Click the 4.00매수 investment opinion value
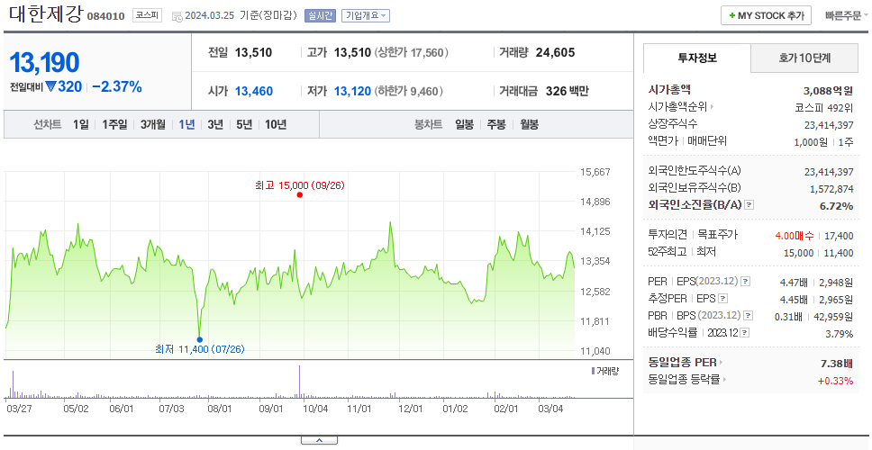Viewport: 872px width, 450px height. click(x=795, y=236)
